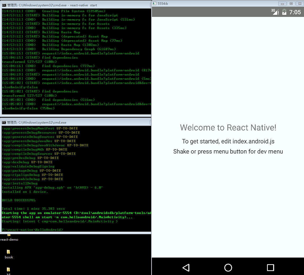Click the 'find dependencies (737ms)' line
The height and width of the screenshot is (275, 304).
[49, 66]
